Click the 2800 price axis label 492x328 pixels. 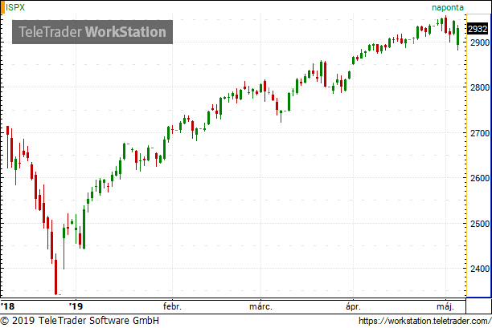[x=480, y=87]
